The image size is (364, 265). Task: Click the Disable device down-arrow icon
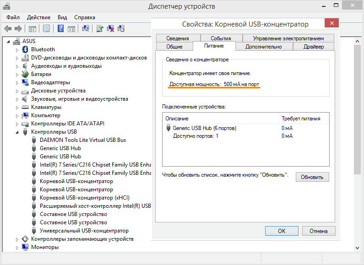(121, 28)
